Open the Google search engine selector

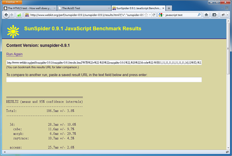[161, 15]
